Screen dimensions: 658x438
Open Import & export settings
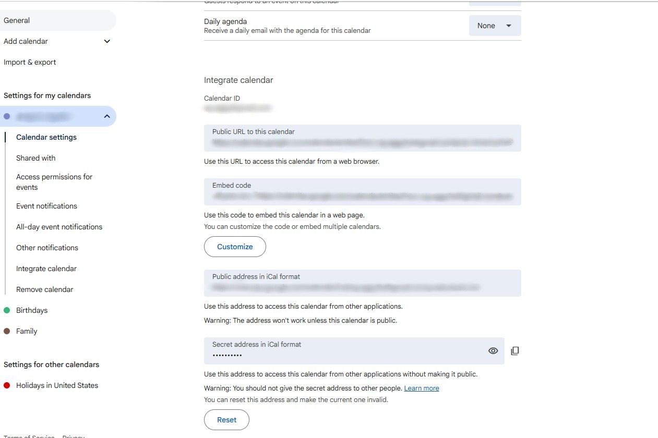(30, 62)
